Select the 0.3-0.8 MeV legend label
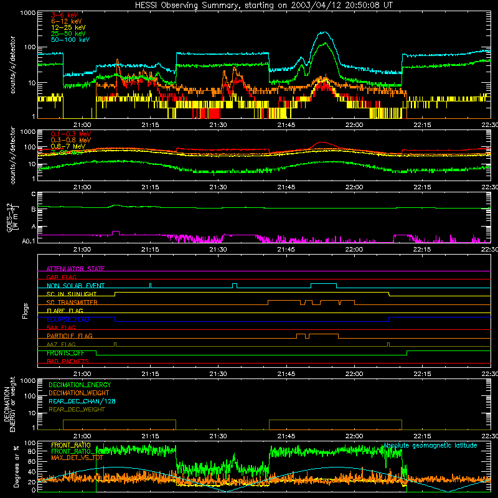This screenshot has height=498, width=498. point(71,140)
